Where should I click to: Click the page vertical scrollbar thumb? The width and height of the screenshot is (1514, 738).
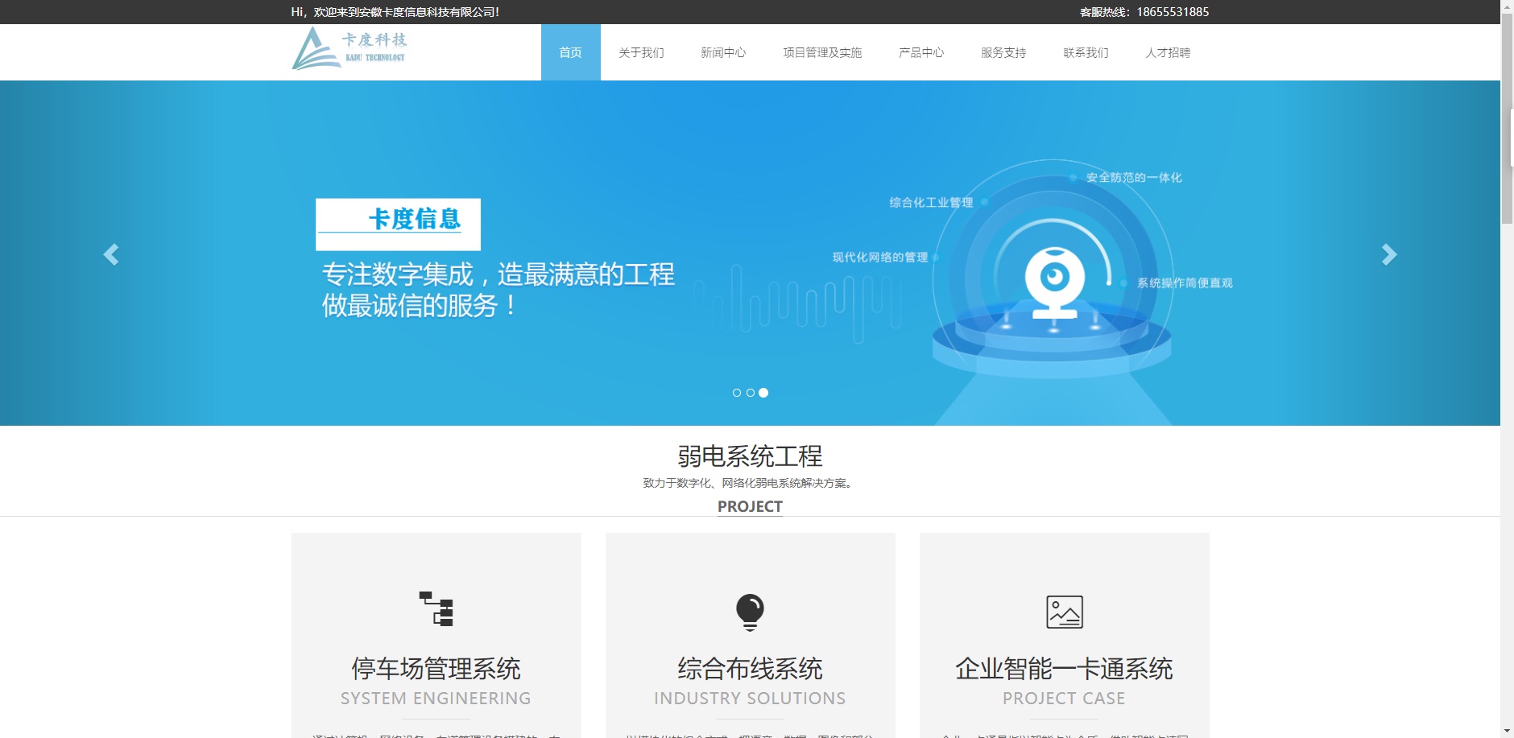1507,119
